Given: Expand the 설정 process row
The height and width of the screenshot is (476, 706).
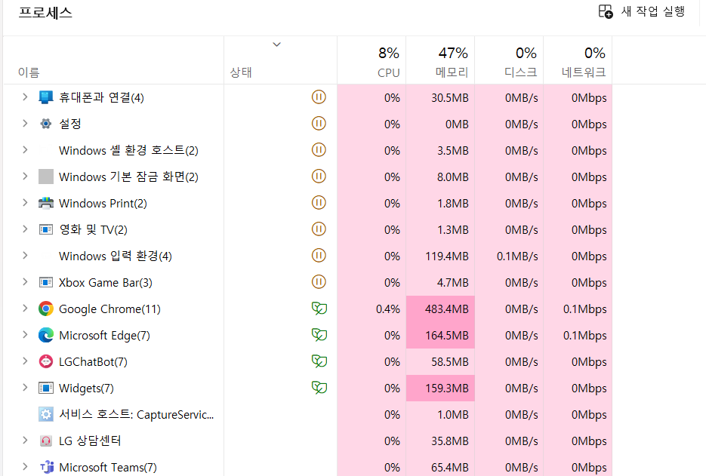Looking at the screenshot, I should 25,124.
